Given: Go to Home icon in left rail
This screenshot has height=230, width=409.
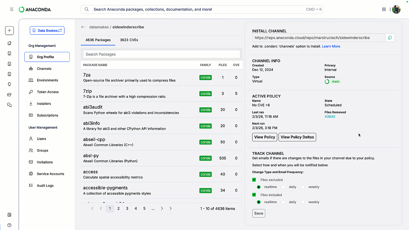Looking at the screenshot, I should point(9,43).
